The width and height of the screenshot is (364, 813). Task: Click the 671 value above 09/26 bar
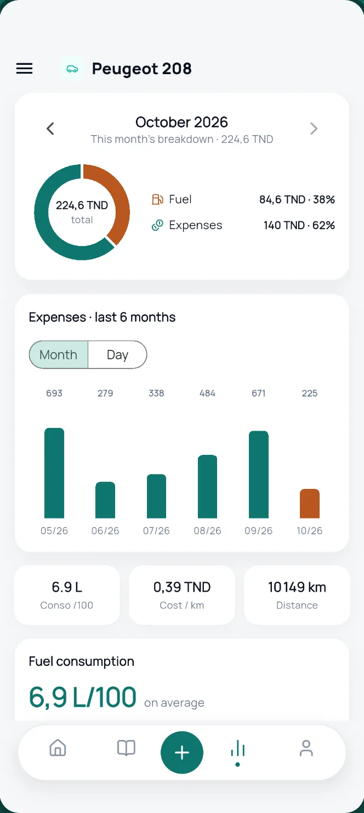click(x=259, y=393)
